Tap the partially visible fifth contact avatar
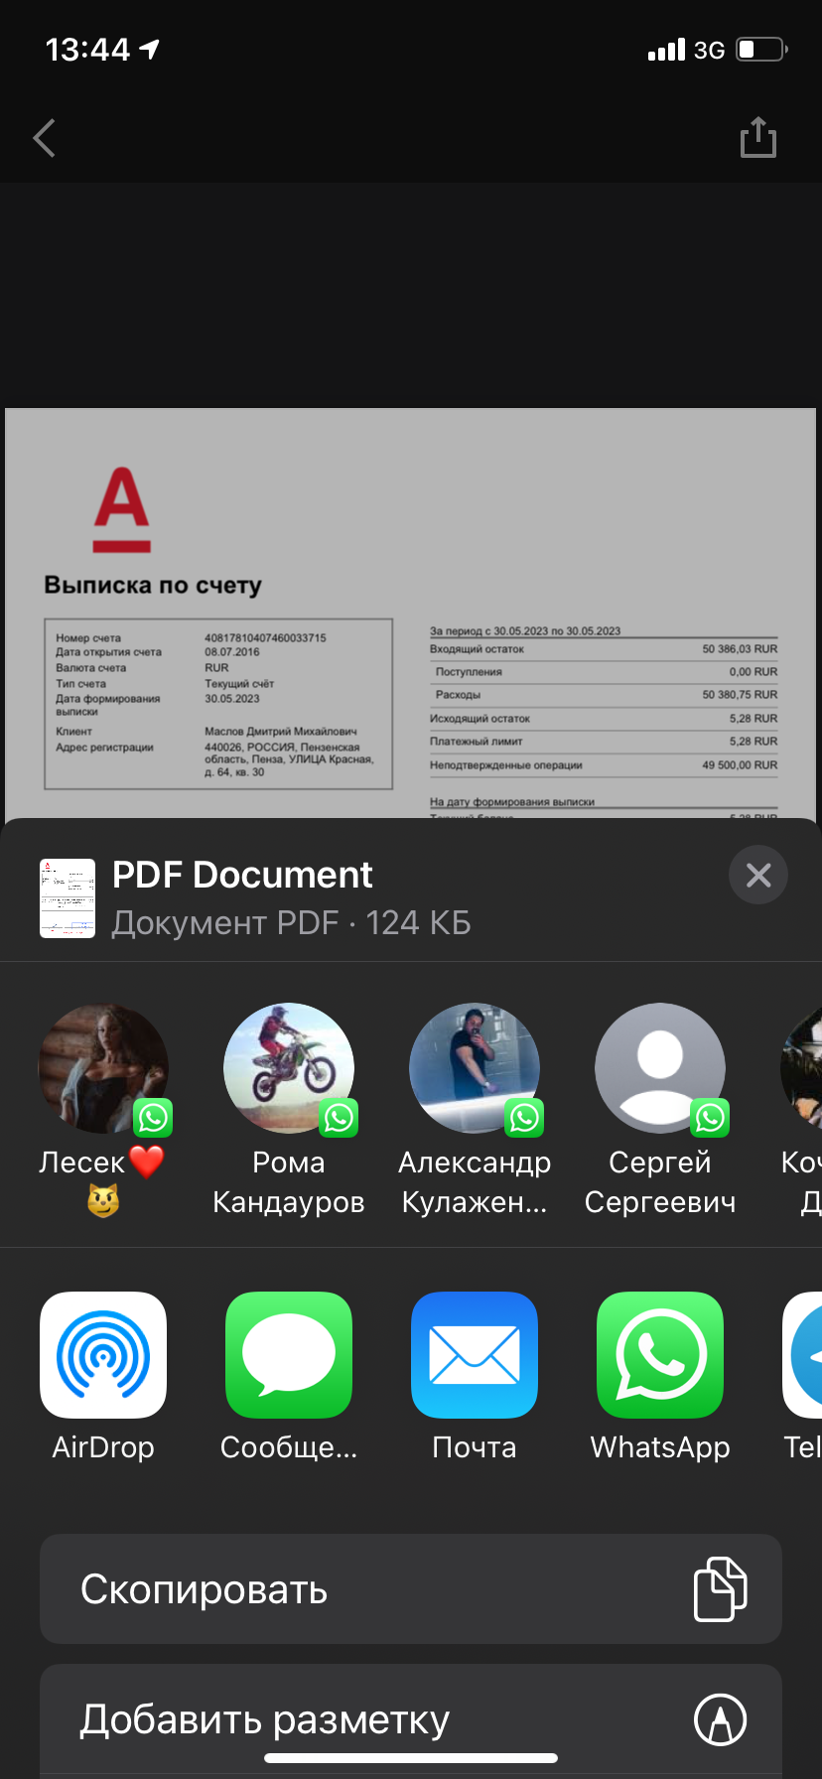This screenshot has width=822, height=1779. point(804,1069)
